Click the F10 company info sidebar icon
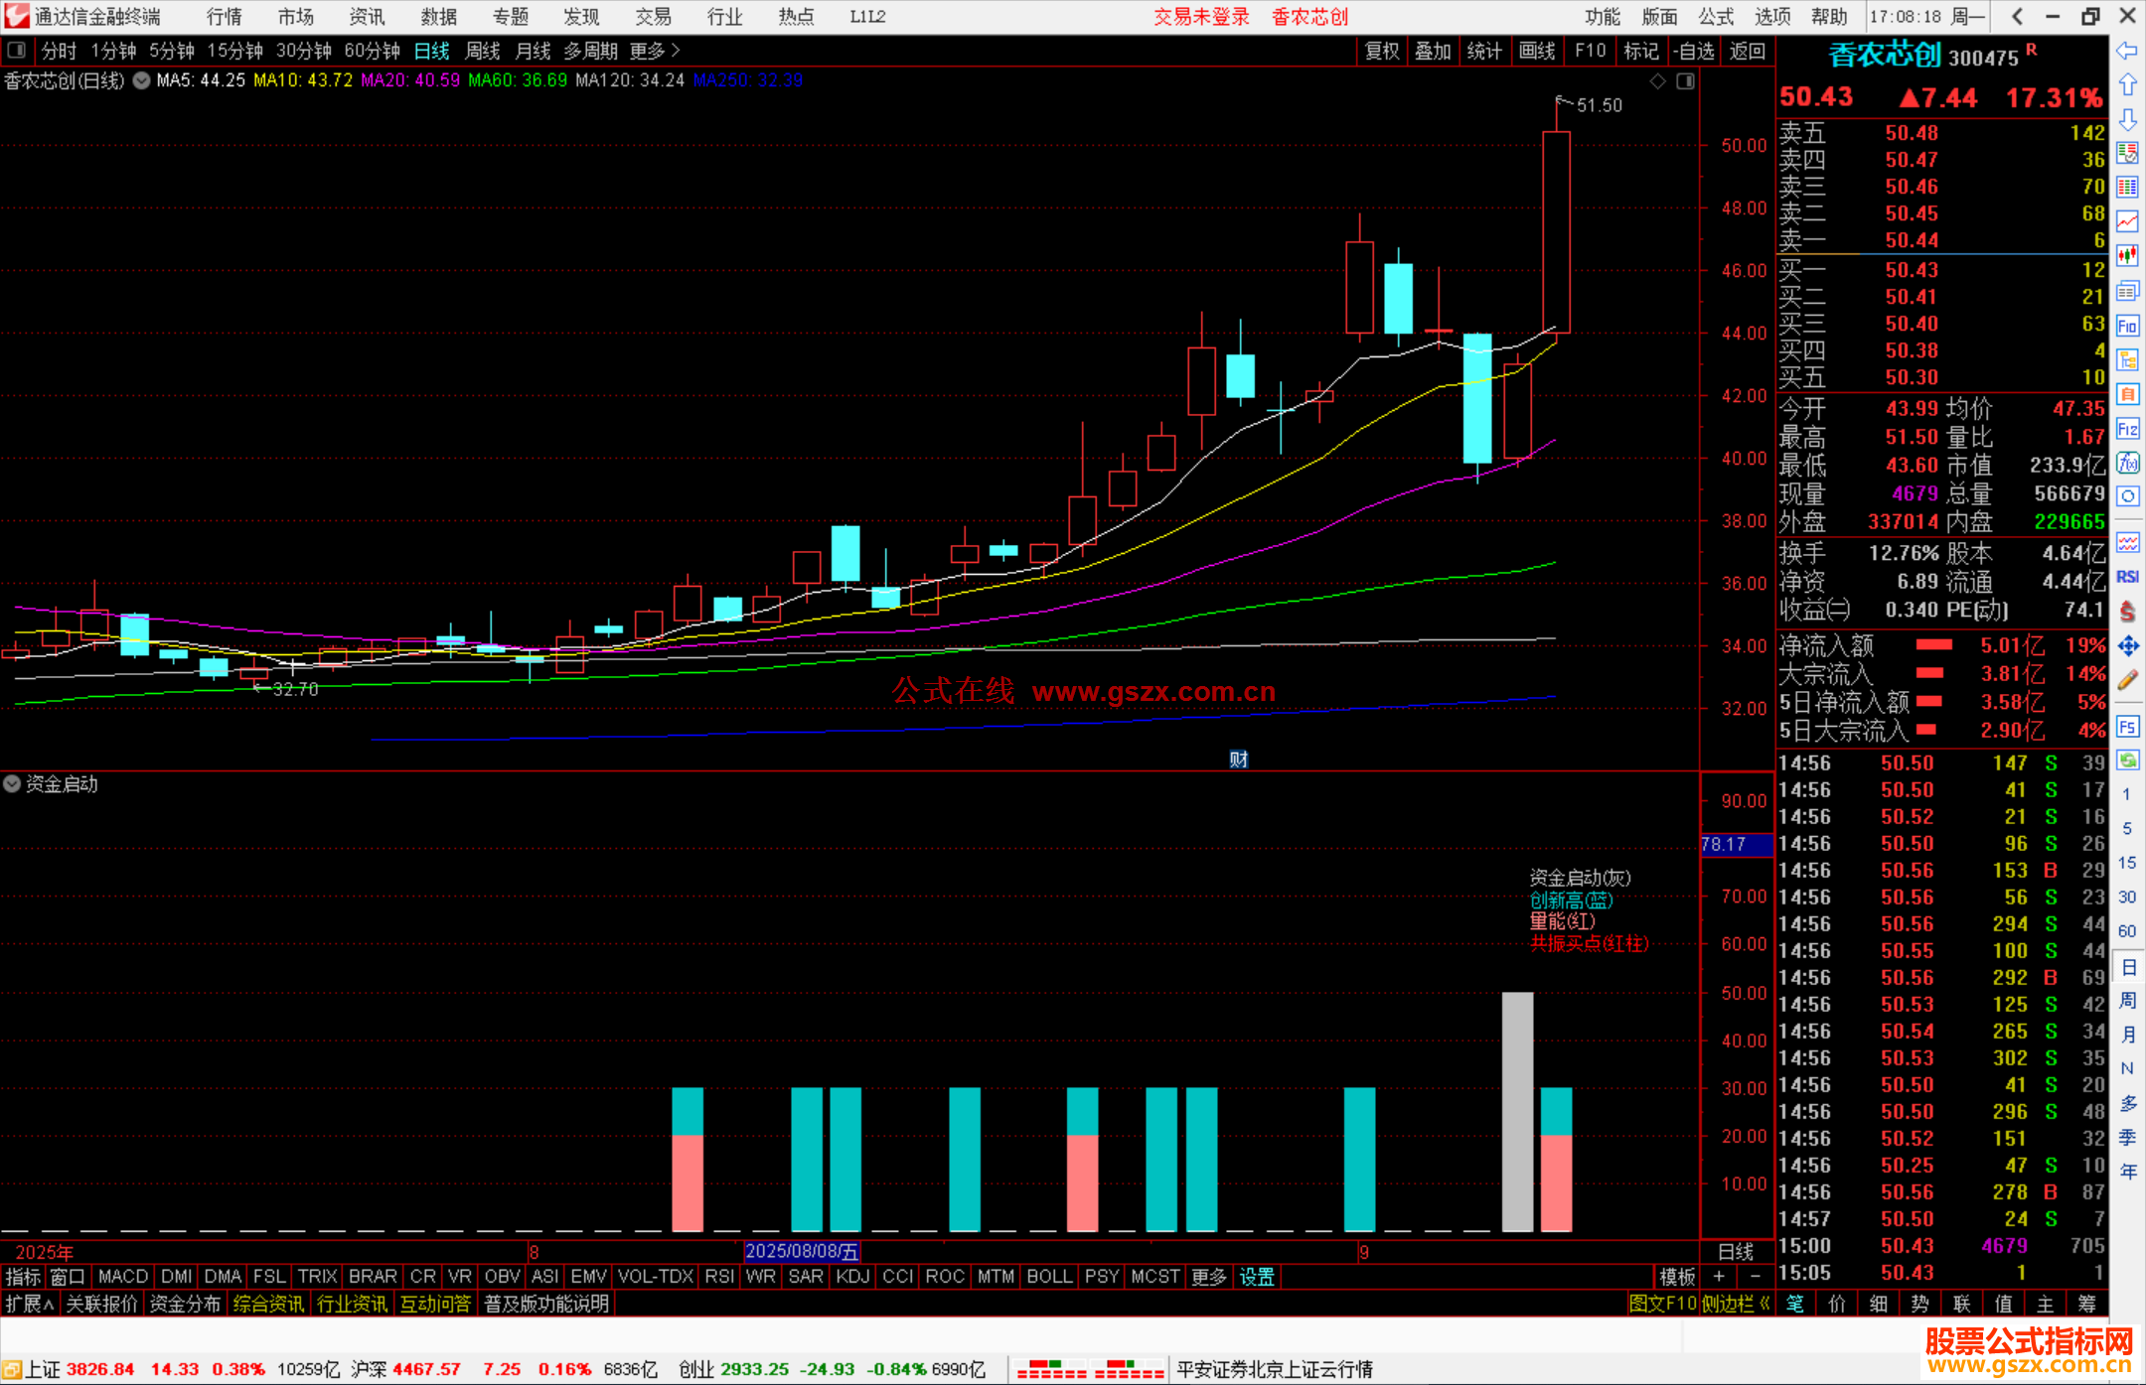 click(x=2127, y=326)
